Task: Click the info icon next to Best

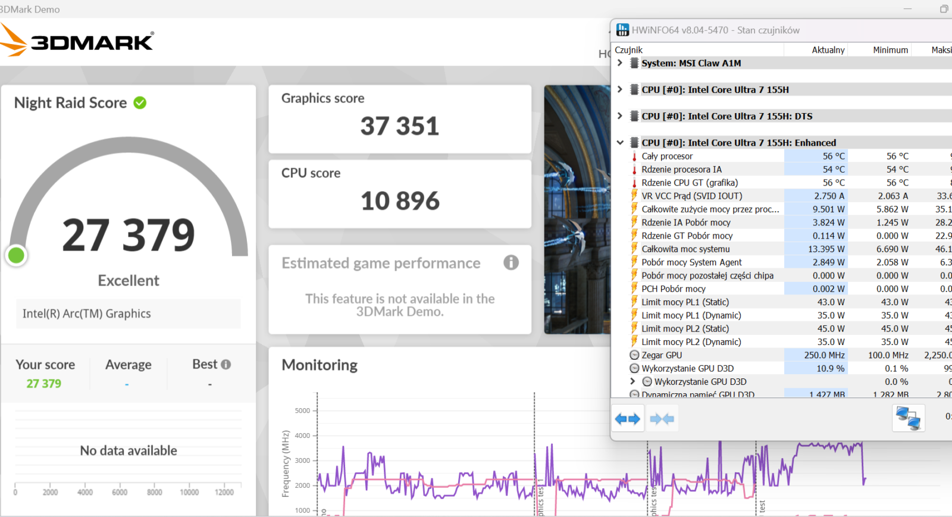Action: coord(226,365)
